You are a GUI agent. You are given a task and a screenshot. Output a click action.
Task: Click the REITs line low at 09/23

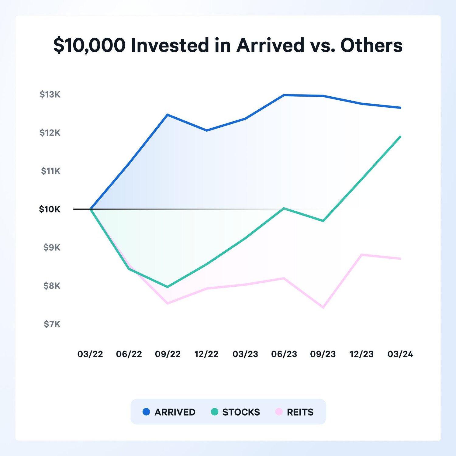(x=323, y=307)
